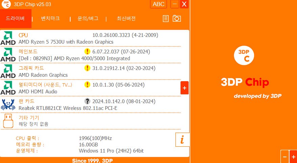Click the warning icon next to 그래픽 카드
The image size is (297, 163).
pyautogui.click(x=87, y=68)
